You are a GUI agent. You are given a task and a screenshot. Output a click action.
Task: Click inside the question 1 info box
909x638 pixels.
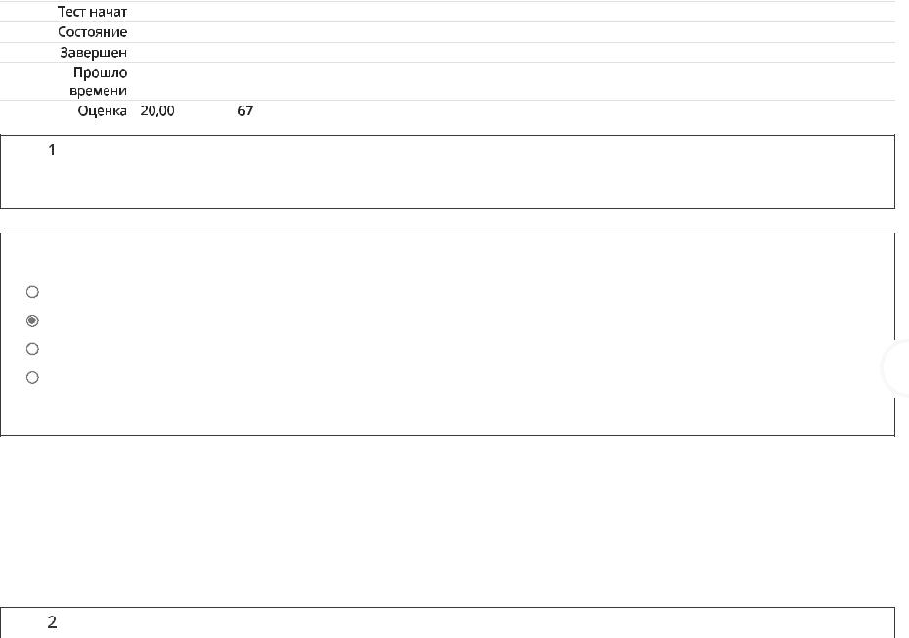tap(448, 172)
